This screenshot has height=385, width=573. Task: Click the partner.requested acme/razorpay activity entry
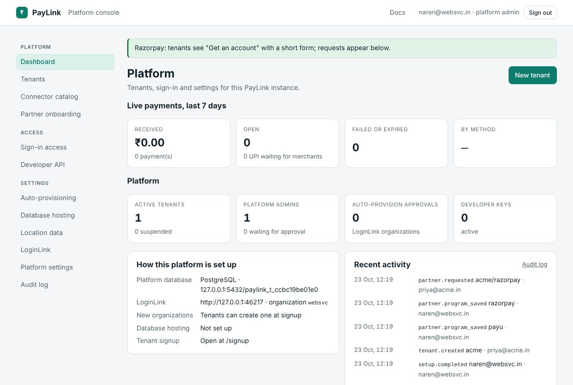(x=451, y=285)
